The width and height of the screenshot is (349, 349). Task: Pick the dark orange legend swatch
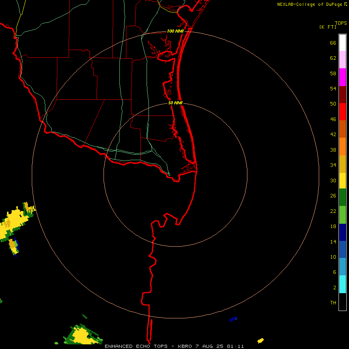(342, 129)
